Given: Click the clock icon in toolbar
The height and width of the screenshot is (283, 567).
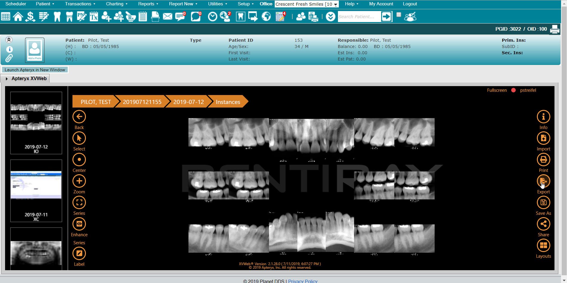Looking at the screenshot, I should tap(213, 16).
